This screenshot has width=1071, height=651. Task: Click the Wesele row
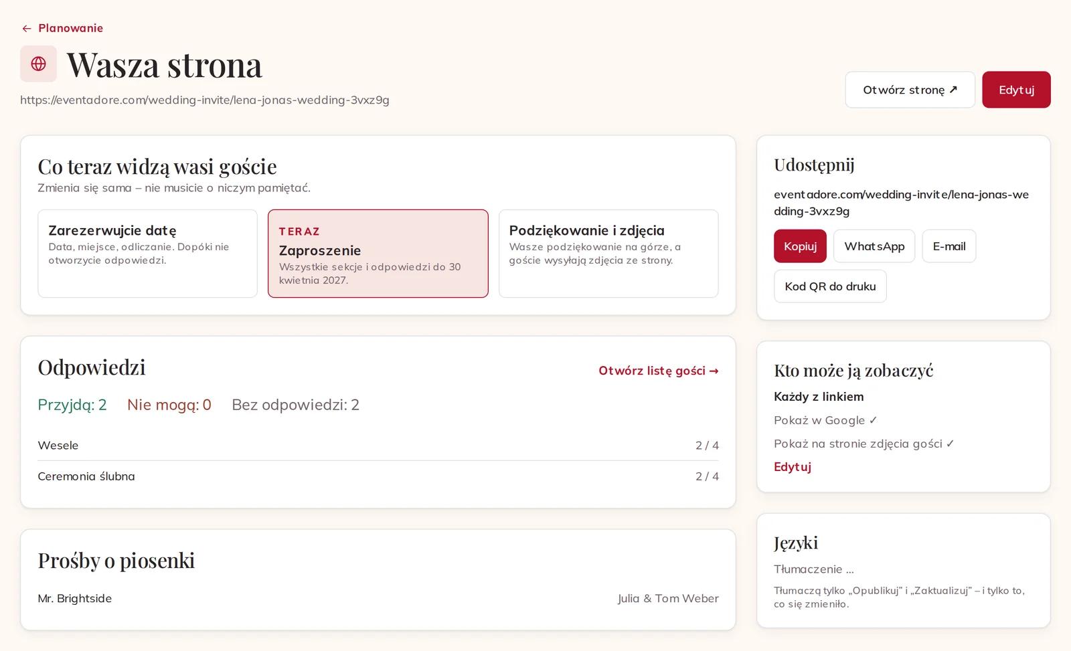pos(378,446)
